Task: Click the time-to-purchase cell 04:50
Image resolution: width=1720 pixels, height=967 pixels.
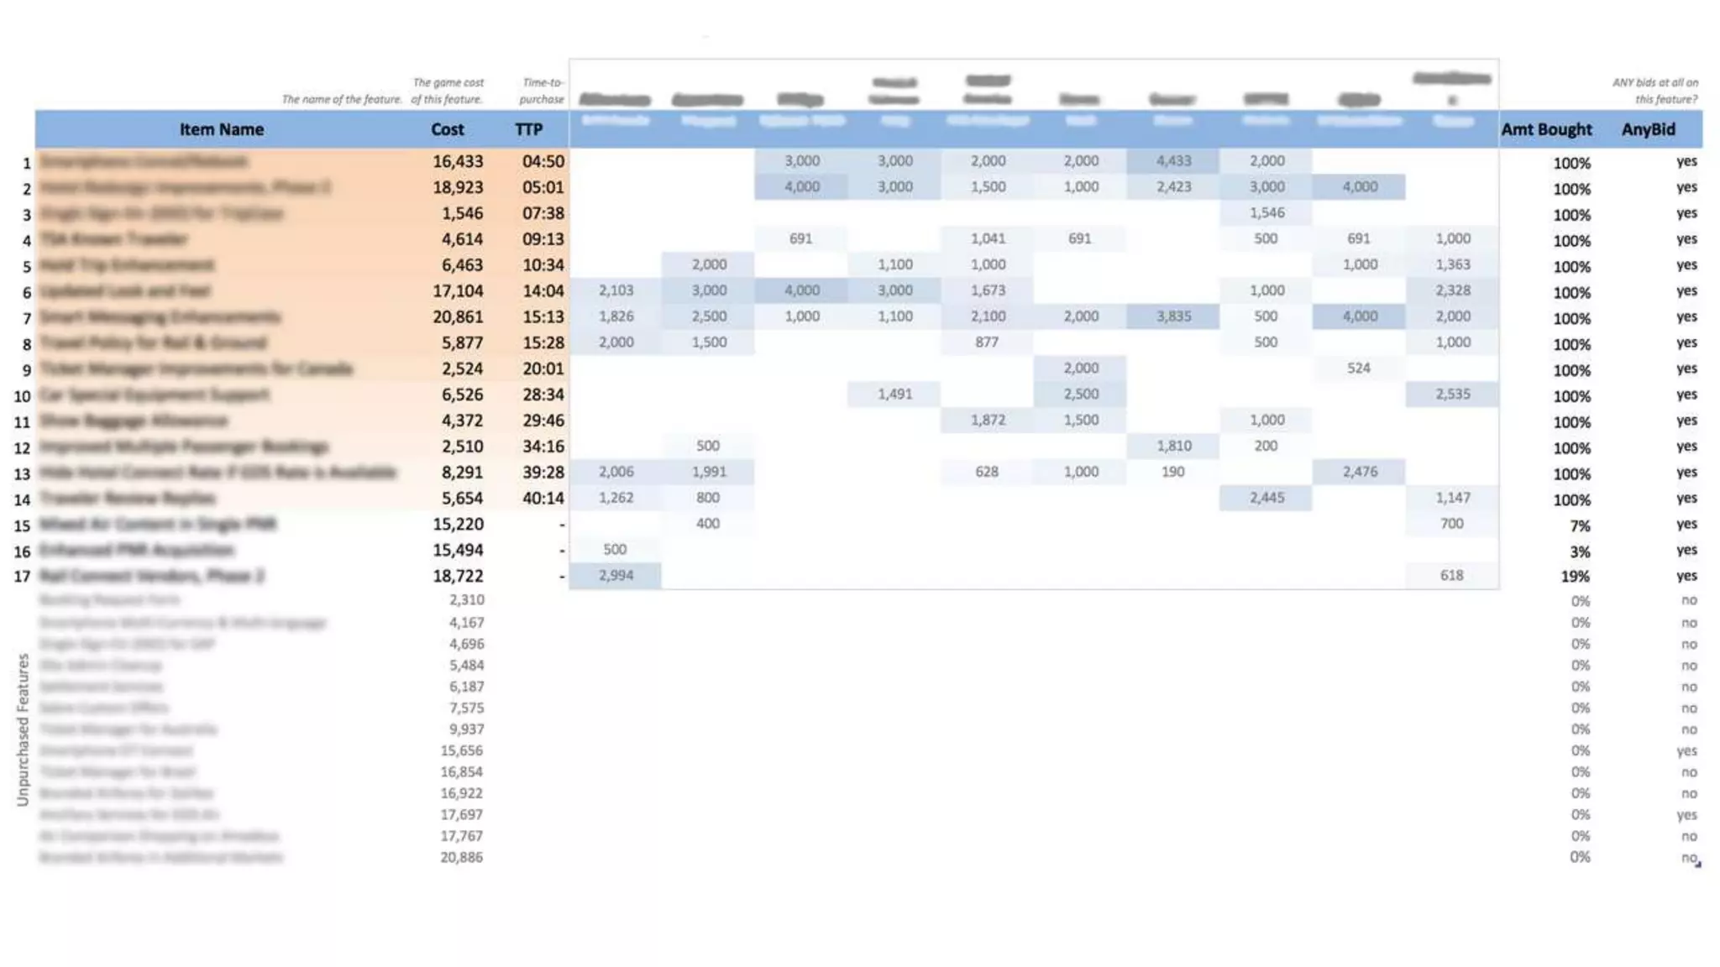Action: tap(543, 161)
